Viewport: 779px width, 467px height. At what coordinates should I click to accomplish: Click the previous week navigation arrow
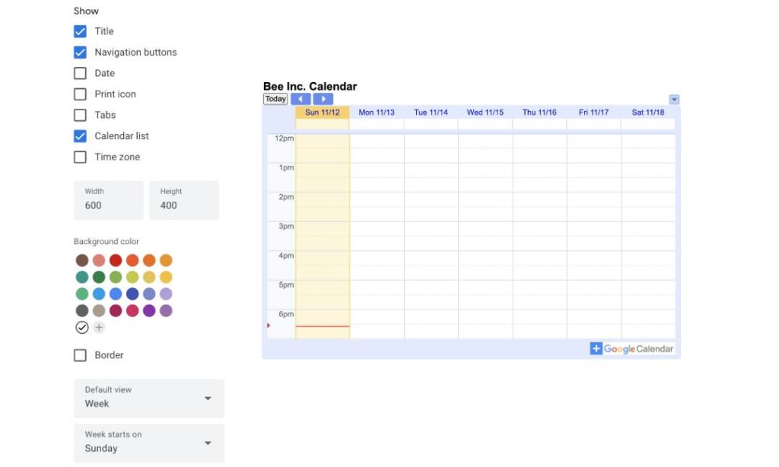pyautogui.click(x=300, y=99)
